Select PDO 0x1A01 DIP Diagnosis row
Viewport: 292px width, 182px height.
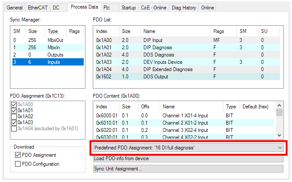[x=188, y=48]
